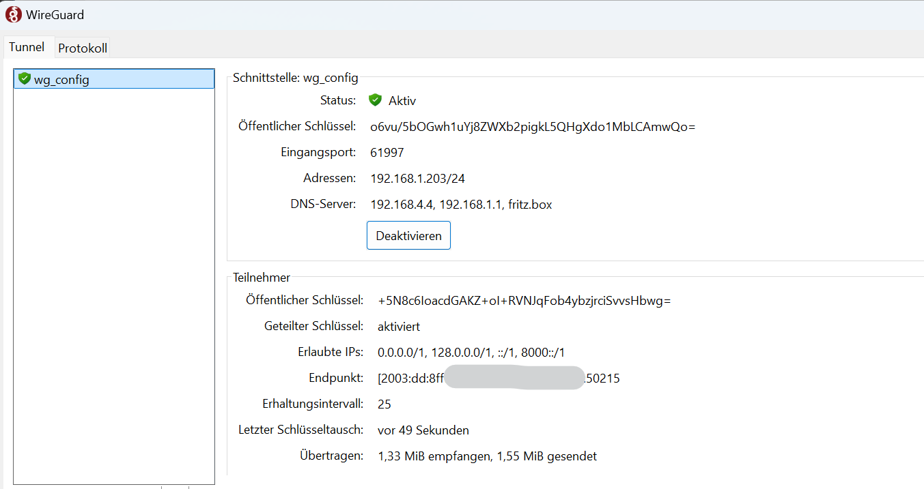Click the Endpunkt value starting 2003:dd
Screen dimensions: 924x489
pos(499,379)
